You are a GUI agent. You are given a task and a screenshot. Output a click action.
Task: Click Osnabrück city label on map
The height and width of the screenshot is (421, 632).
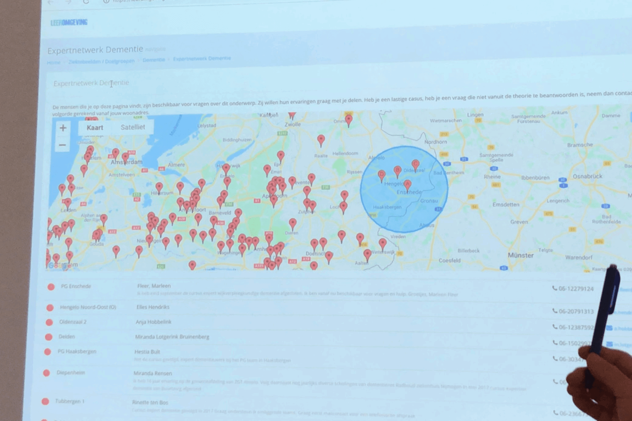pyautogui.click(x=587, y=176)
